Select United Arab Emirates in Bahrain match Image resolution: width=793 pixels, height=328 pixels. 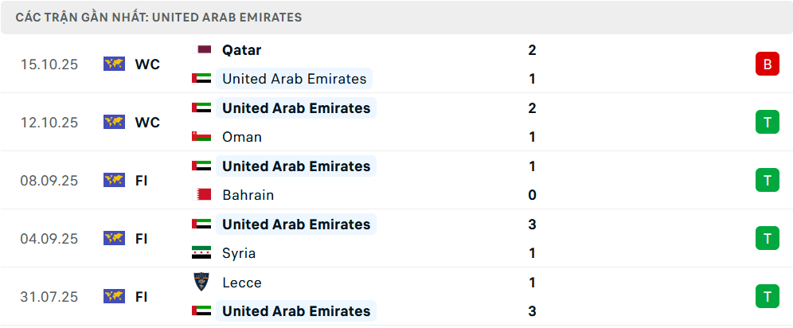296,166
